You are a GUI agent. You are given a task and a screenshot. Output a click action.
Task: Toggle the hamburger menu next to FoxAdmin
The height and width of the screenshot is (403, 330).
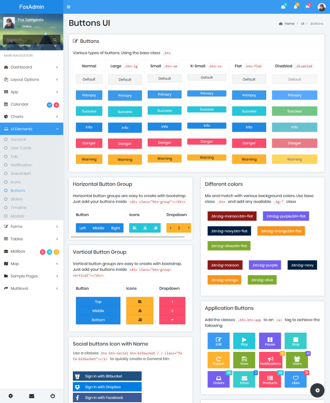point(68,7)
